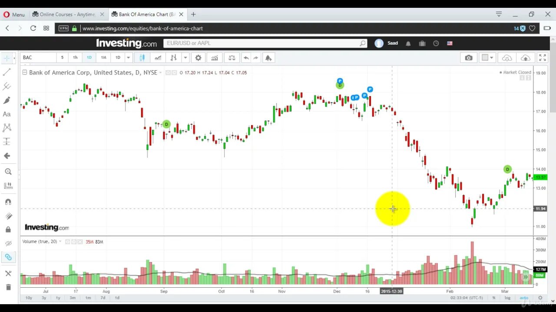
Task: Select the prediction and measurement tool
Action: [7, 141]
